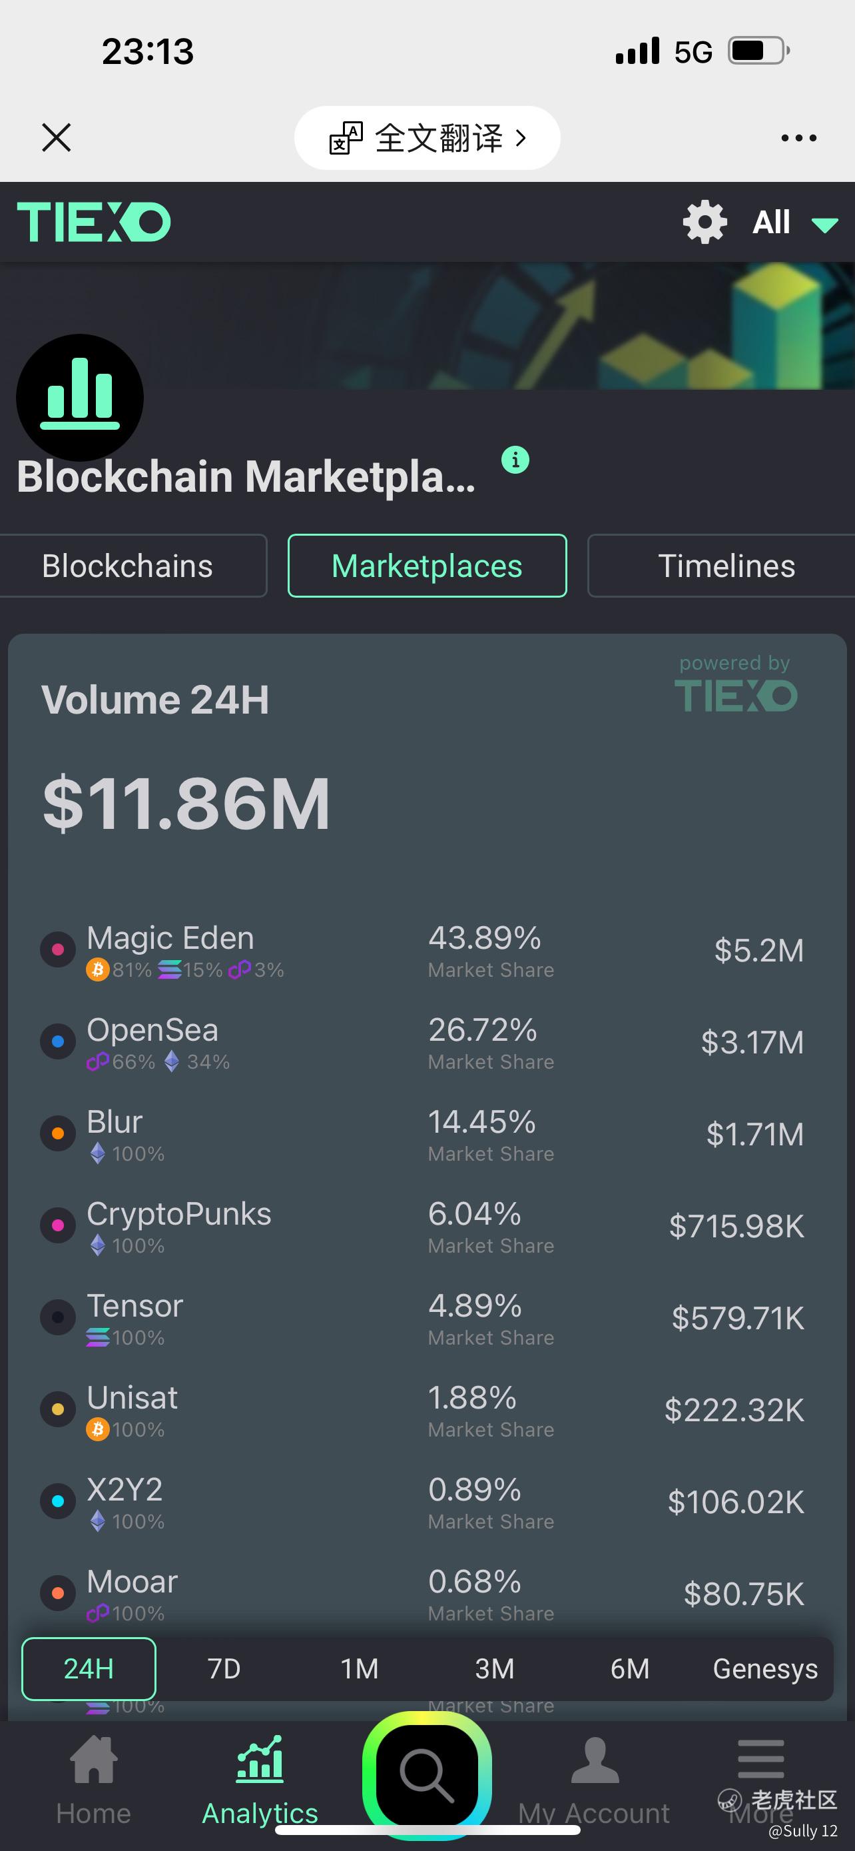The height and width of the screenshot is (1851, 855).
Task: Open the Magic Eden marketplace row
Action: point(424,951)
